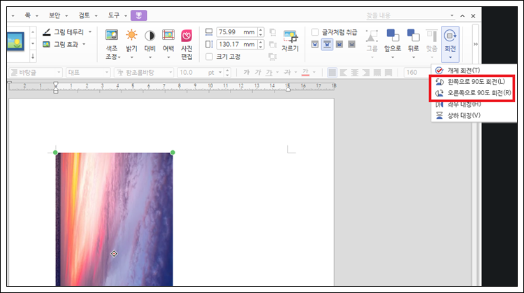Screen dimensions: 524x293
Task: Select the fourth text-wrap layout icon
Action: click(351, 44)
